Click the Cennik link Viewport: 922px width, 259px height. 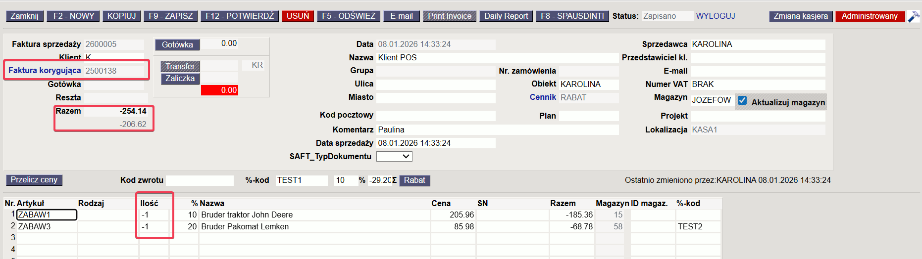coord(543,97)
